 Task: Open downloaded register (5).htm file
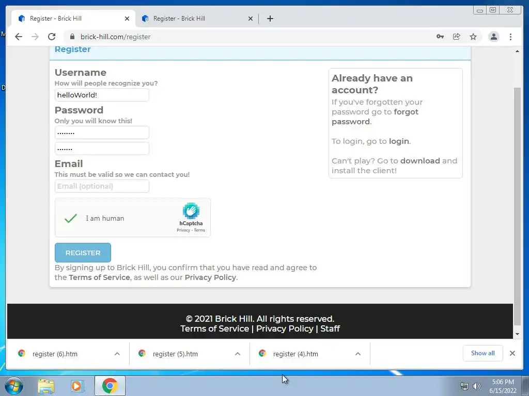coord(176,354)
